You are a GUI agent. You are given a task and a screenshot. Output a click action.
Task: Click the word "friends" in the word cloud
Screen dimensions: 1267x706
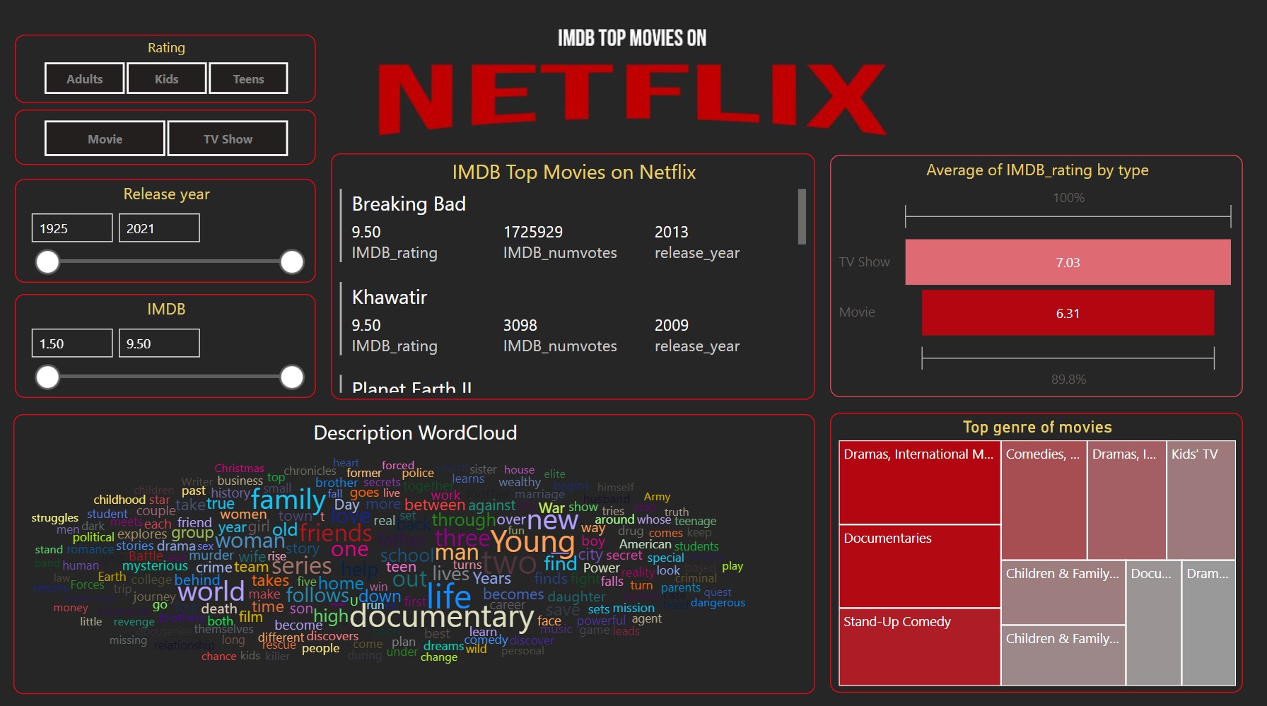click(x=335, y=532)
